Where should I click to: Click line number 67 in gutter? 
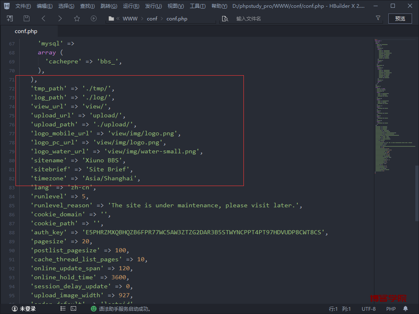[x=12, y=44]
